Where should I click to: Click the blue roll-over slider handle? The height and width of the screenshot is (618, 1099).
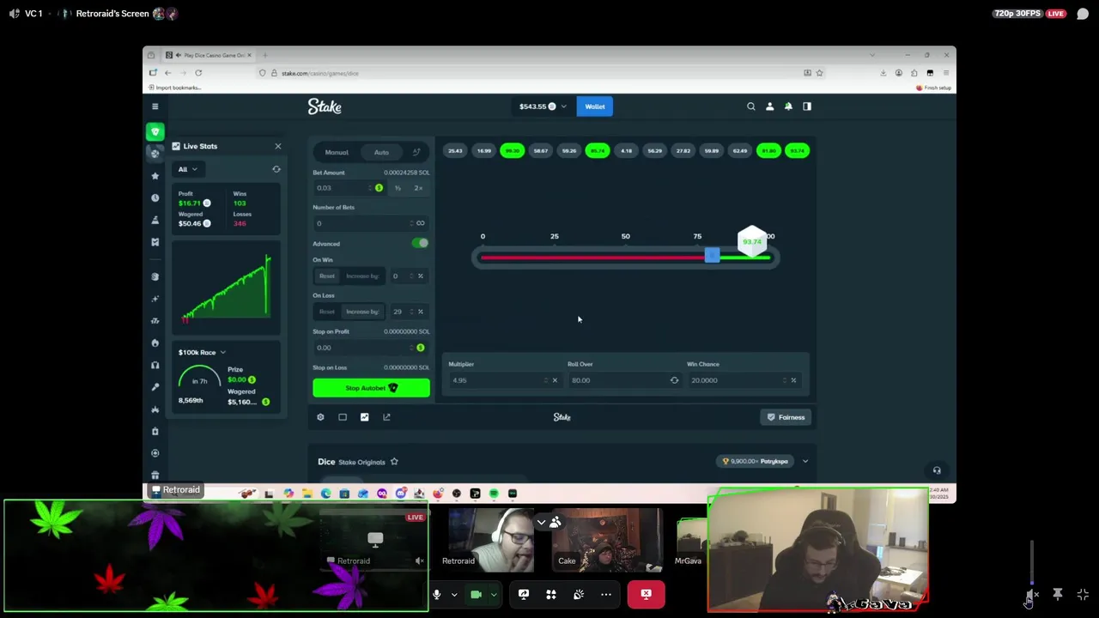(712, 256)
